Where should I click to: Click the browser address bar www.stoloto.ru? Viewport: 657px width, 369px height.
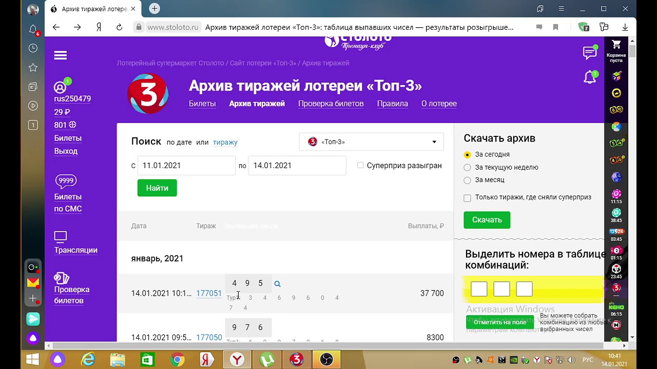point(172,28)
